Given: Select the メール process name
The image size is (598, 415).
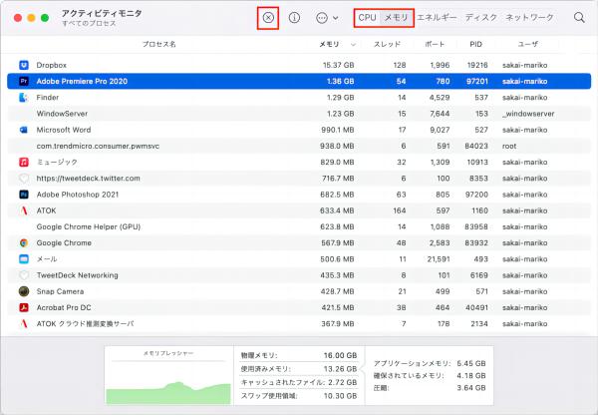Looking at the screenshot, I should pos(47,258).
